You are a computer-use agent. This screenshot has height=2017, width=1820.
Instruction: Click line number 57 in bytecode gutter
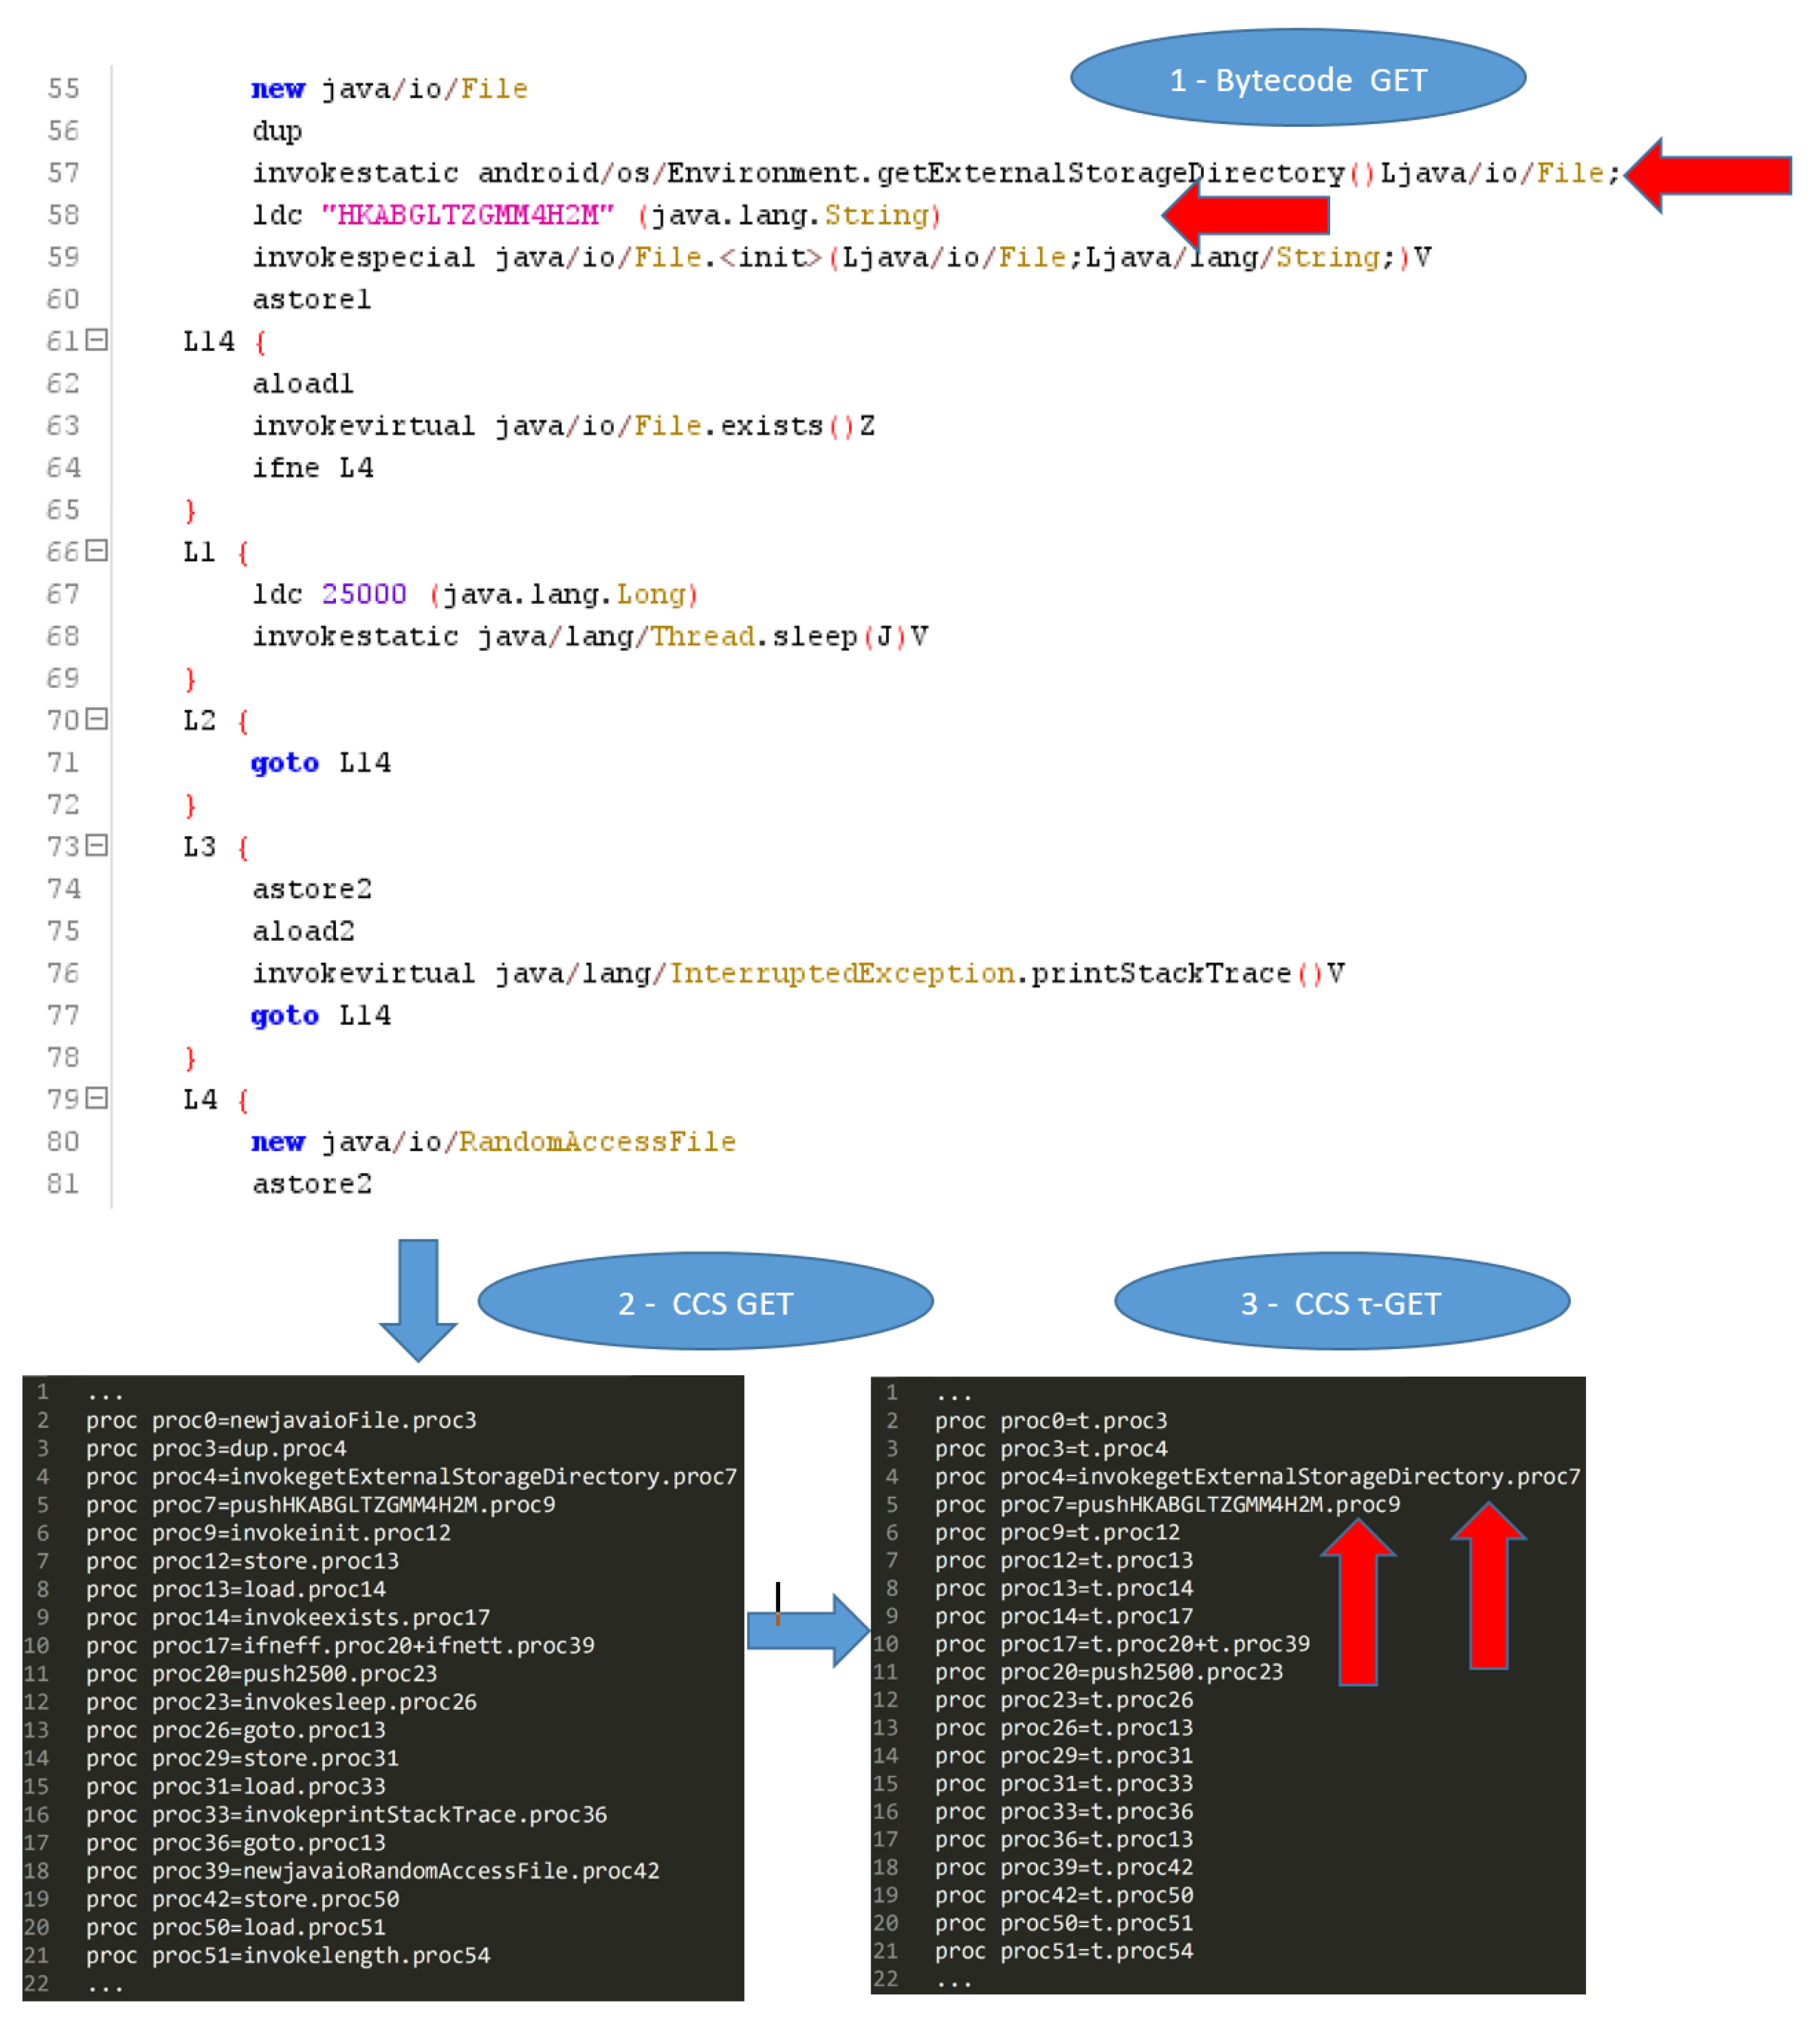click(63, 173)
